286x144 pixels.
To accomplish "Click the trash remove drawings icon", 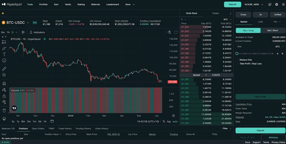I will point(4,111).
